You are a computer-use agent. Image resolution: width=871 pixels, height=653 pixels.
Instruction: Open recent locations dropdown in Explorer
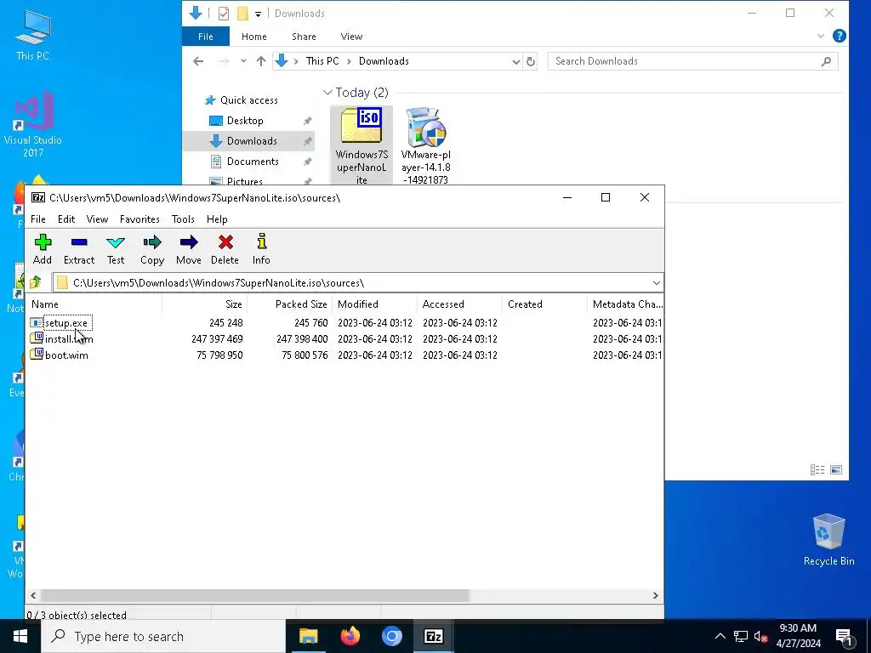coord(243,61)
